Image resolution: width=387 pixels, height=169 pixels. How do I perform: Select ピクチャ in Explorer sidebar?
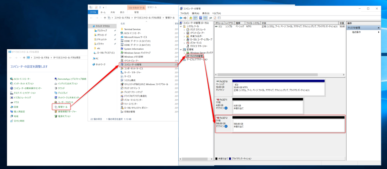coord(99,44)
